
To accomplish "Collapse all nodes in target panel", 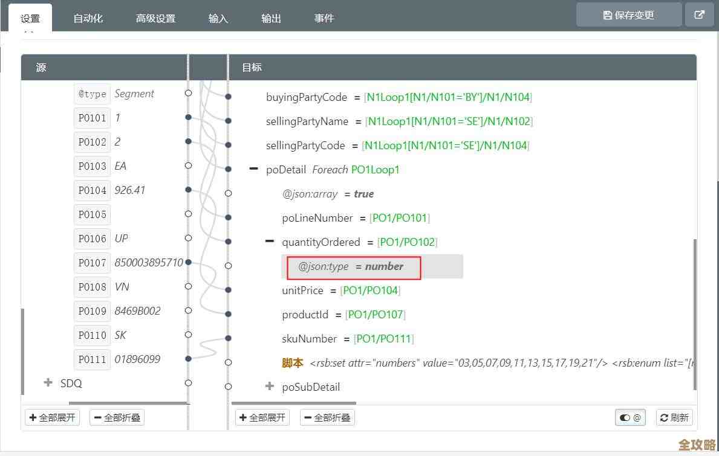I will click(x=327, y=417).
